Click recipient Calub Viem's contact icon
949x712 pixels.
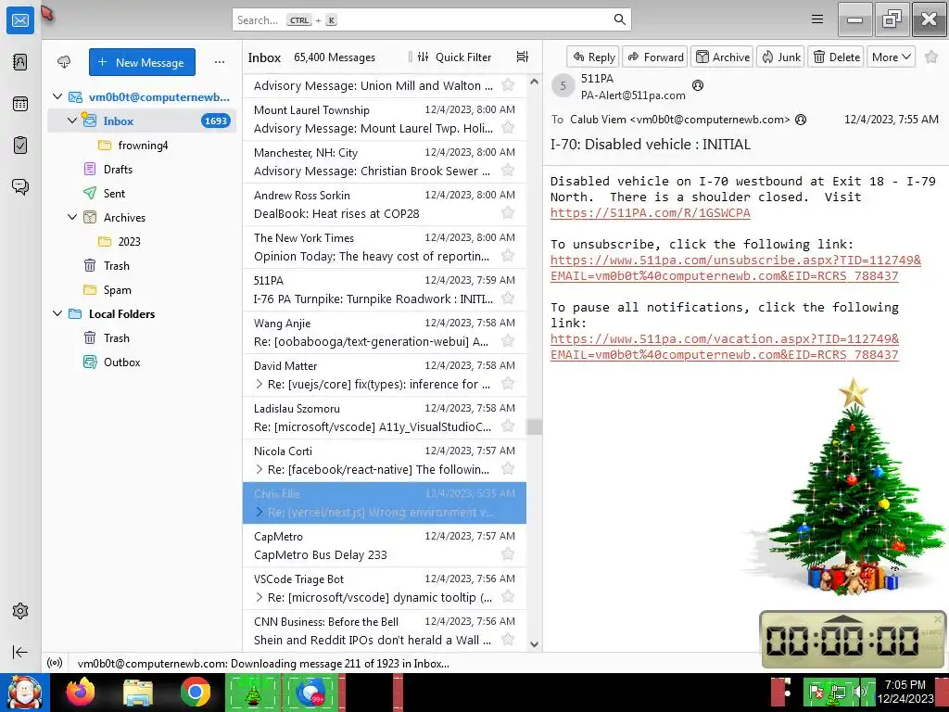pyautogui.click(x=800, y=120)
